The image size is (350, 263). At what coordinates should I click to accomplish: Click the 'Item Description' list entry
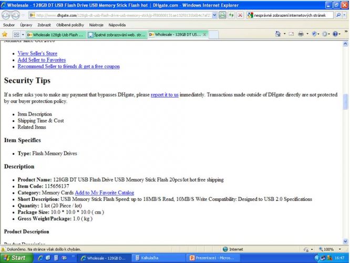point(35,114)
